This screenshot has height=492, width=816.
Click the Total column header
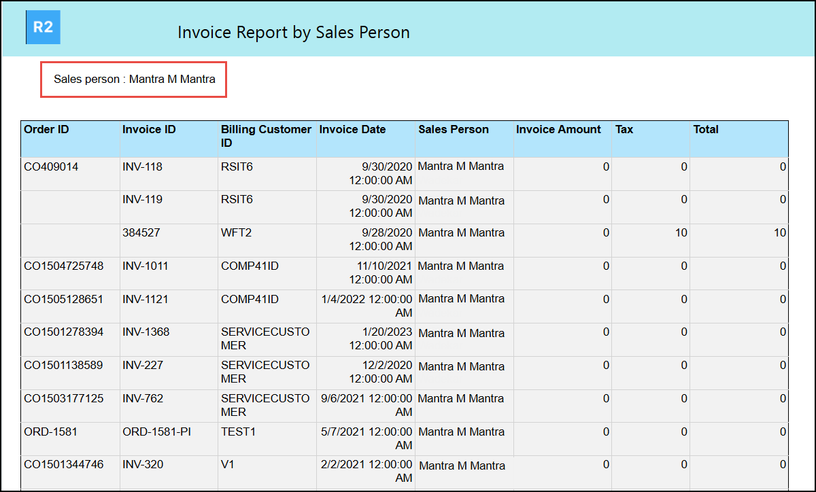[706, 130]
